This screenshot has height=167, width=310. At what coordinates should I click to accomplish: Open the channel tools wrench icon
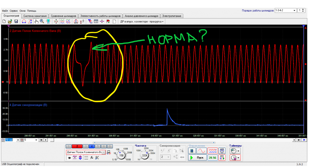[97, 158]
